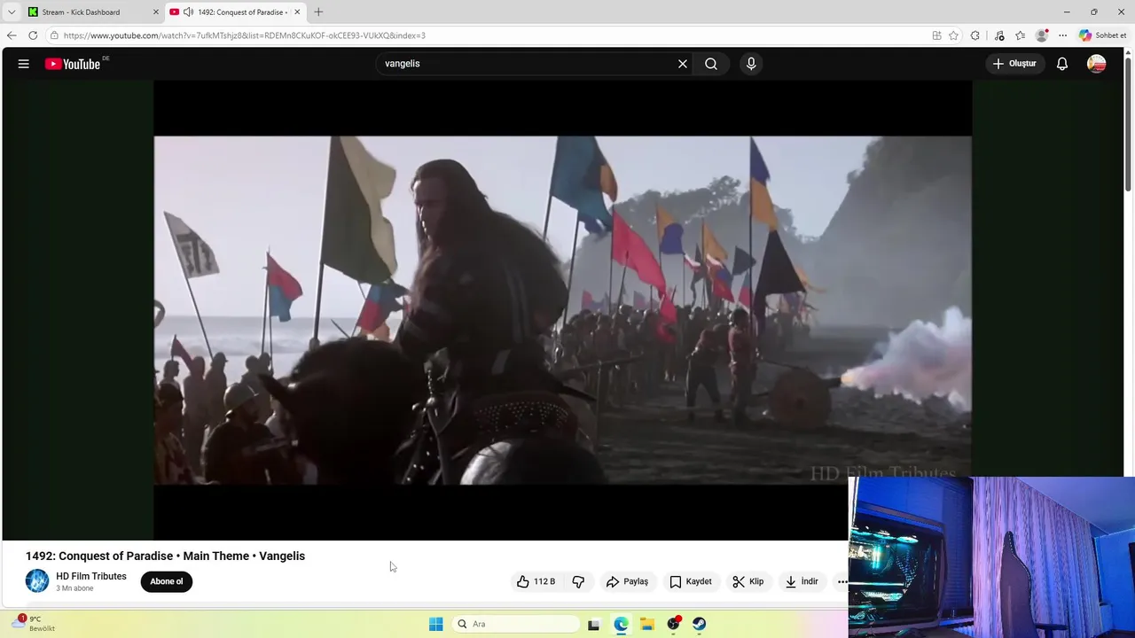Expand the tab actions dropdown arrow
This screenshot has width=1135, height=638.
pos(12,12)
